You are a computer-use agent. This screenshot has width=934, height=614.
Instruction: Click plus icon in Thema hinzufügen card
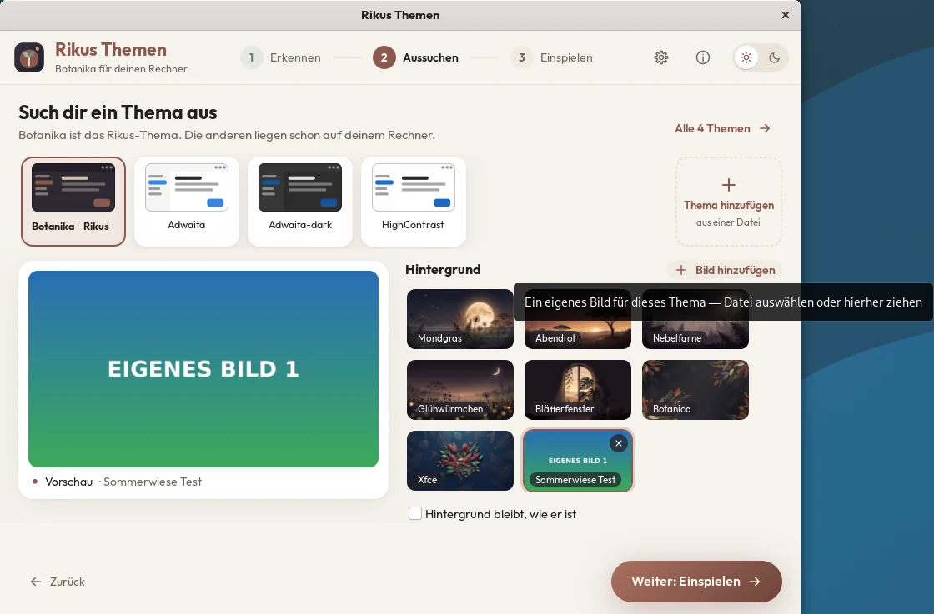tap(729, 185)
